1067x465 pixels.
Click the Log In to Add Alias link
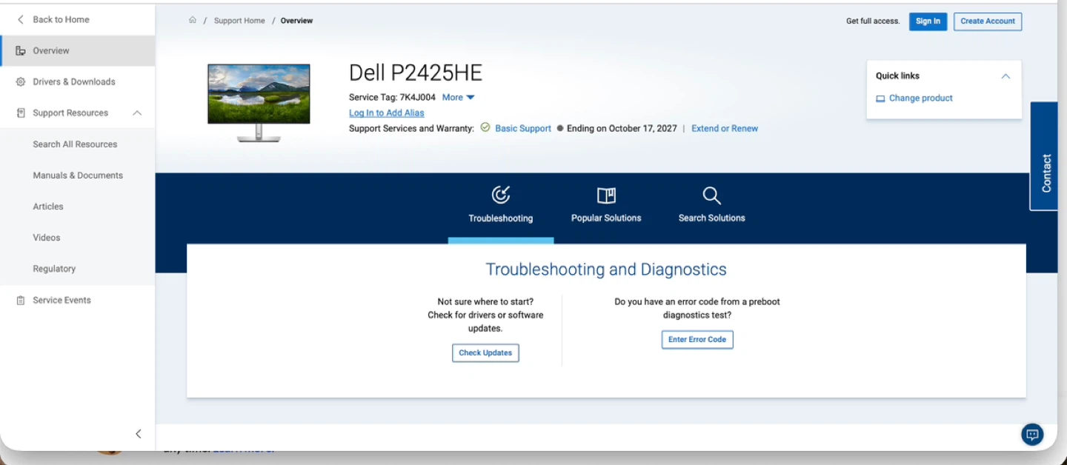(x=387, y=113)
